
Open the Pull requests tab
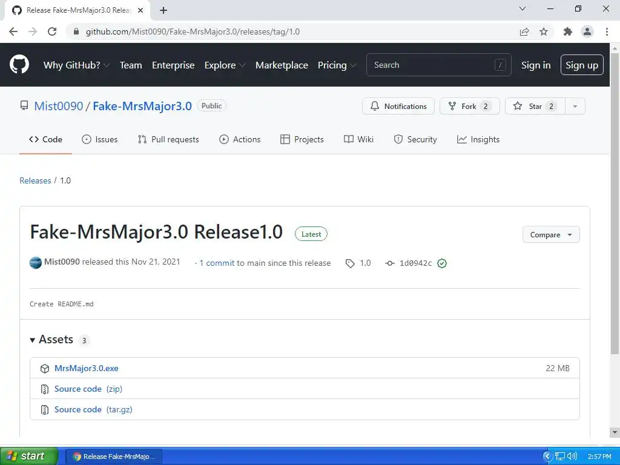(168, 139)
